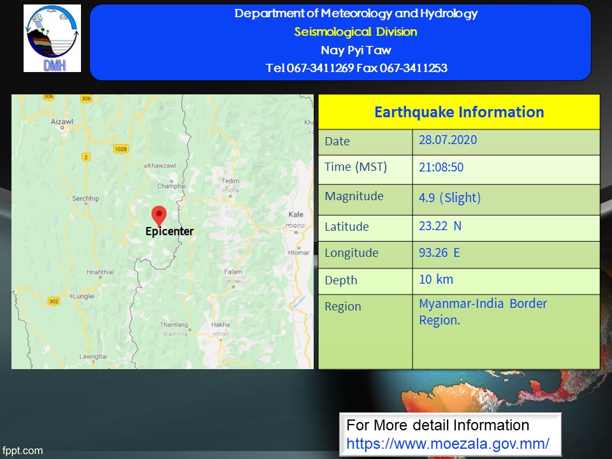Select the Kale town label on map
The width and height of the screenshot is (612, 459).
[x=296, y=215]
